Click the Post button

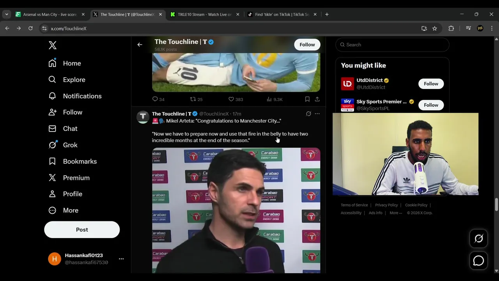[82, 229]
